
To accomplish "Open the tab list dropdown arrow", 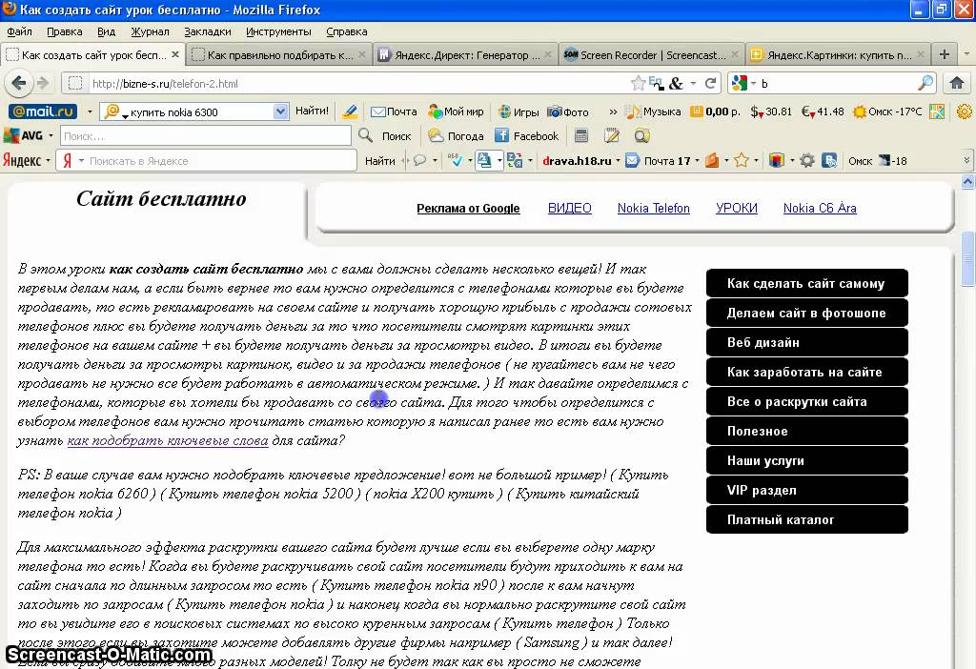I will (966, 54).
